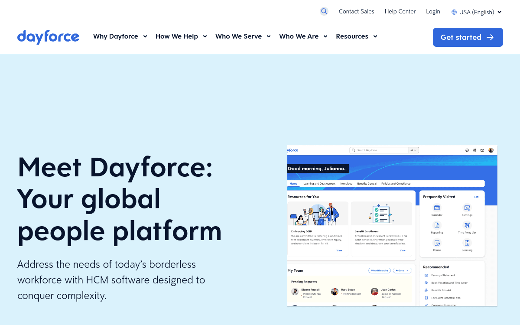Image resolution: width=520 pixels, height=325 pixels.
Task: Expand the Why Dayforce menu
Action: click(120, 36)
